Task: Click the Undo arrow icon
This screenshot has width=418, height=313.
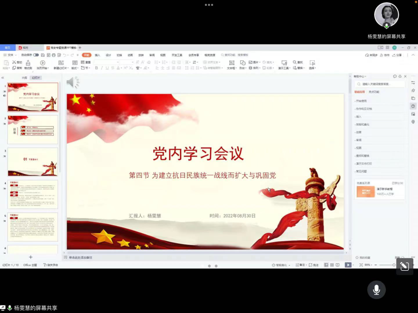Action: [x=65, y=55]
